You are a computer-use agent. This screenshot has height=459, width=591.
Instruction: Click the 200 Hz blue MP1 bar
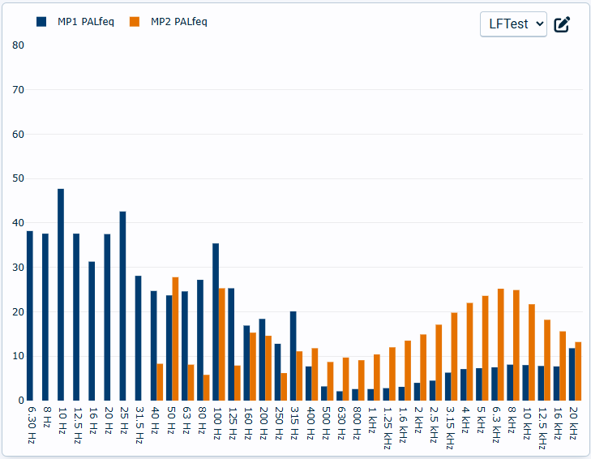point(262,360)
